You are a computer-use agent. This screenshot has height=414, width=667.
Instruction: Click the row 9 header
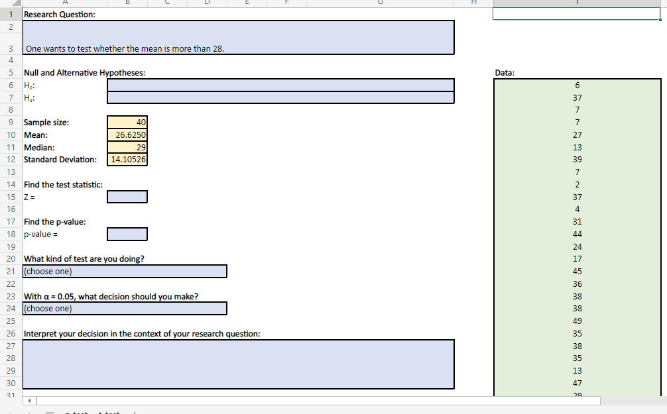tap(11, 122)
